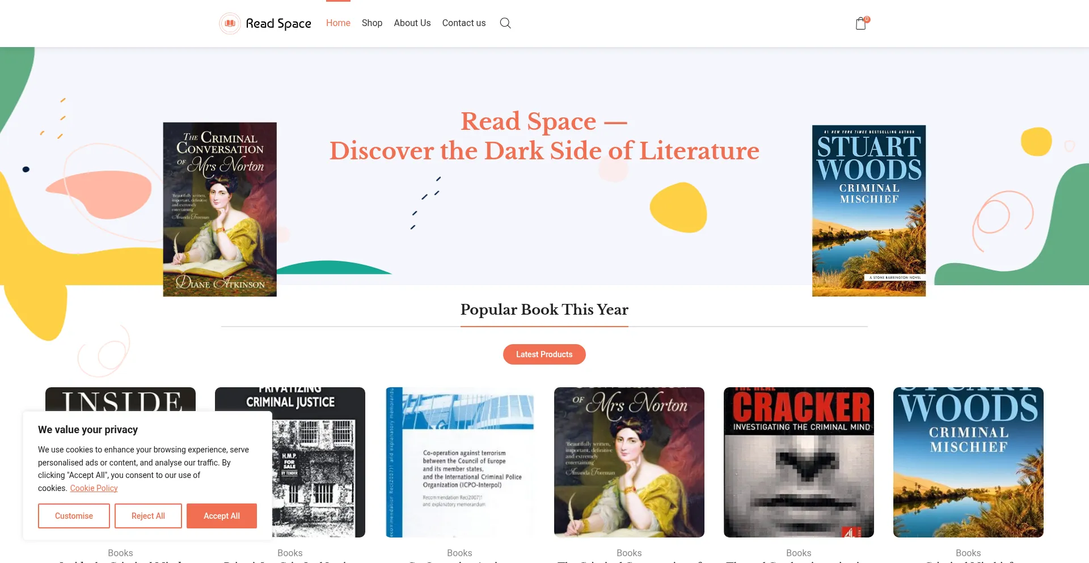Open the Contact us page

click(464, 23)
